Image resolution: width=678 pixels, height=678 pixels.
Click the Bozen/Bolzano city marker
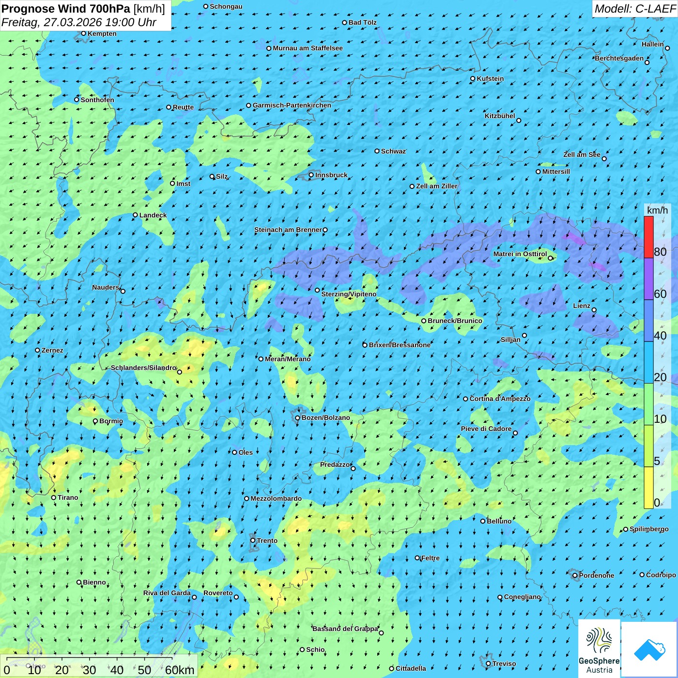point(297,418)
